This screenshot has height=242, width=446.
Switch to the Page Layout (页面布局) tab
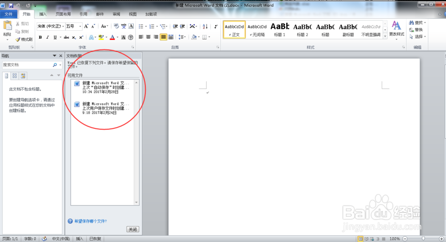pyautogui.click(x=63, y=14)
